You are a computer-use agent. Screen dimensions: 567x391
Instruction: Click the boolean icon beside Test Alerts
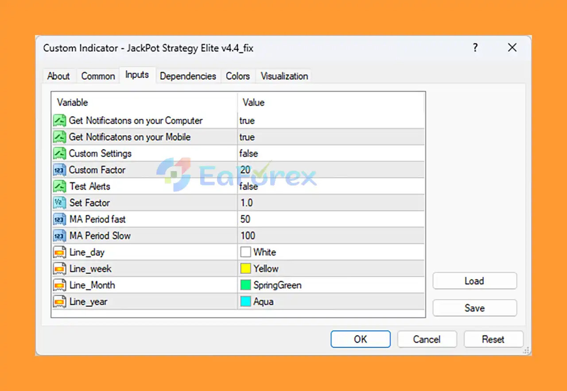(59, 186)
